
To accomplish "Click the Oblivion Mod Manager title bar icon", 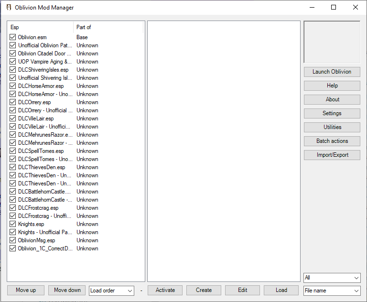I will pyautogui.click(x=9, y=8).
